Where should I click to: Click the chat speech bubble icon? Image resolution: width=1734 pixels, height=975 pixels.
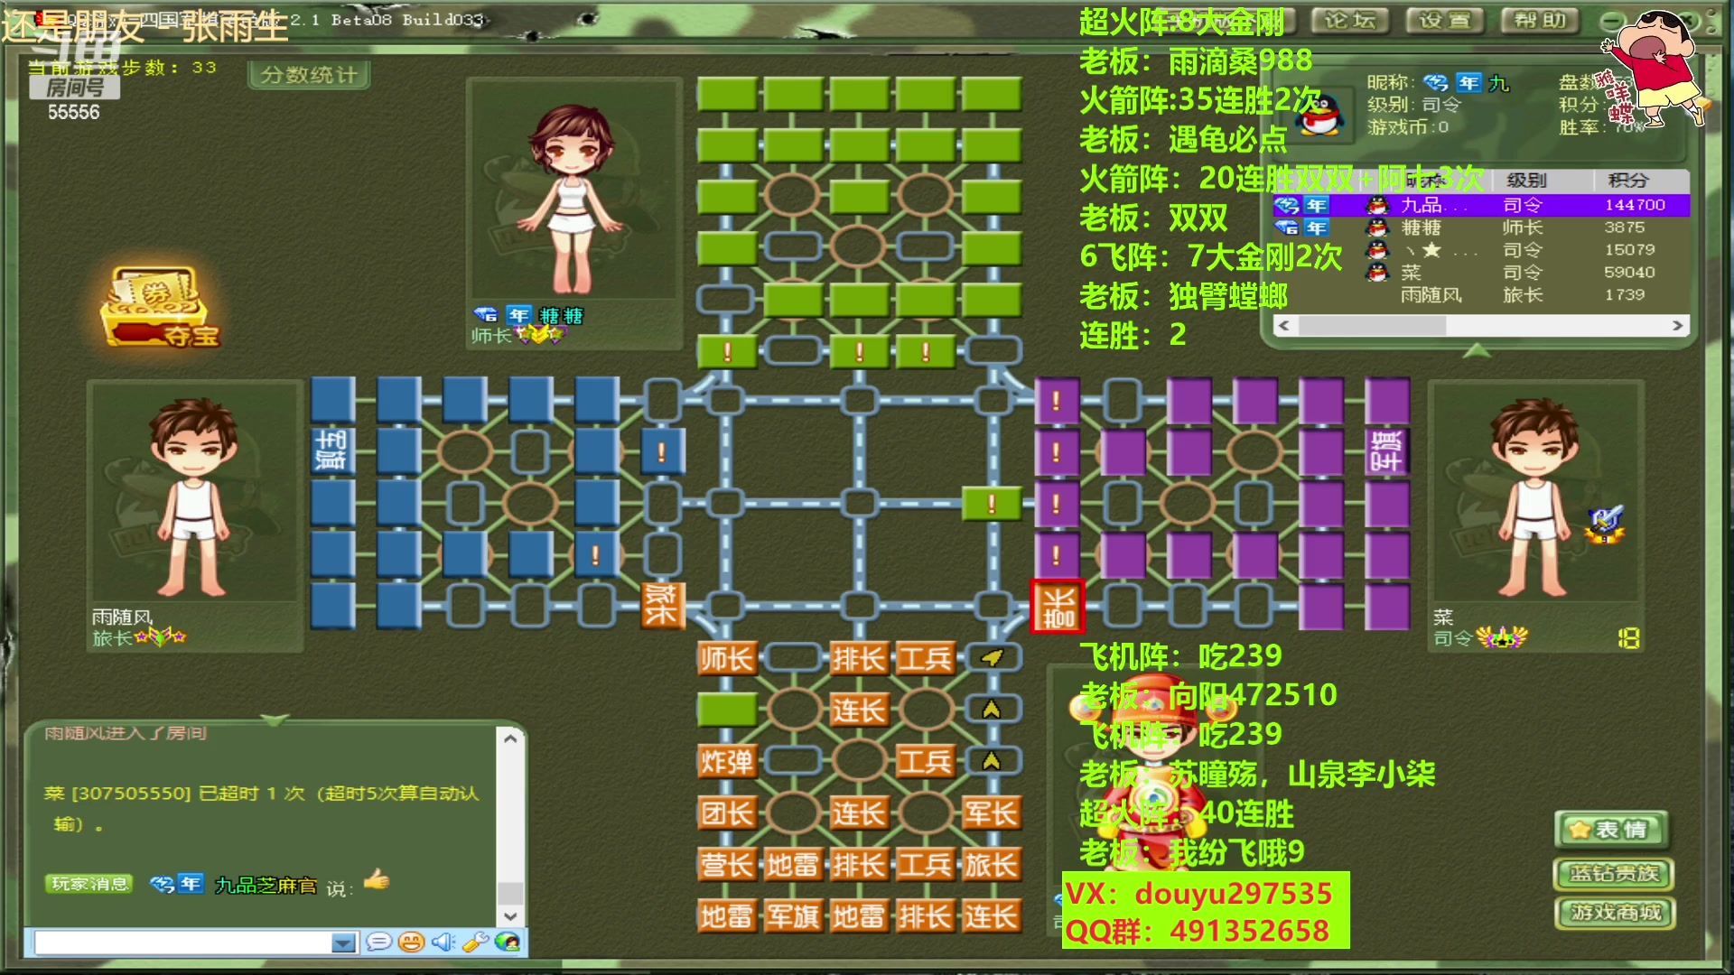[379, 942]
